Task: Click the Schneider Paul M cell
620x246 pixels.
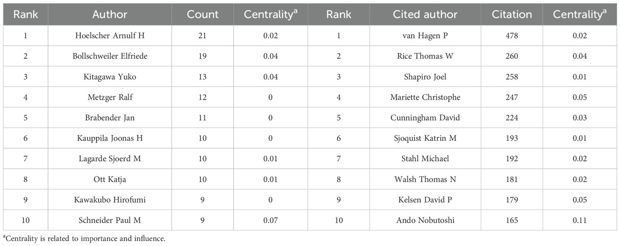Action: tap(110, 220)
